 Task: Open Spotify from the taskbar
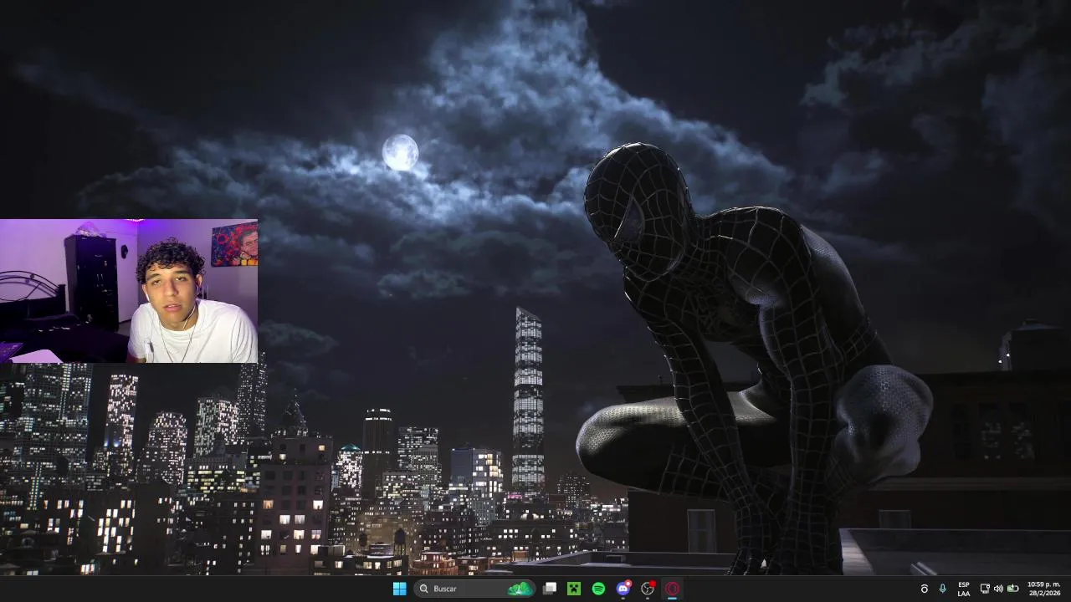point(598,589)
